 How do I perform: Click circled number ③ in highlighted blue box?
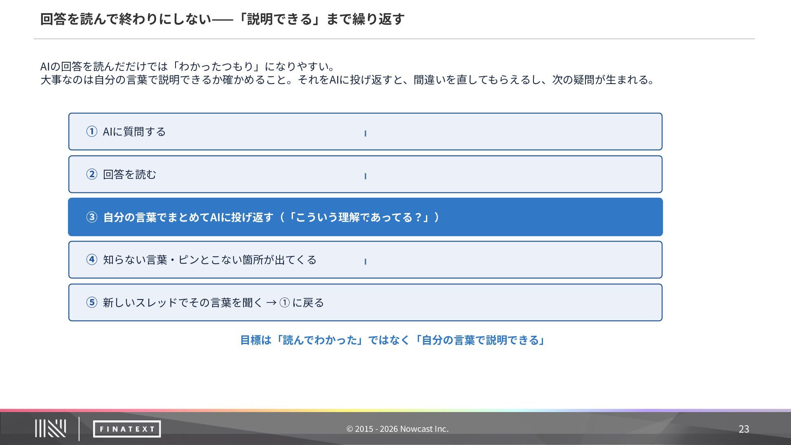coord(91,217)
